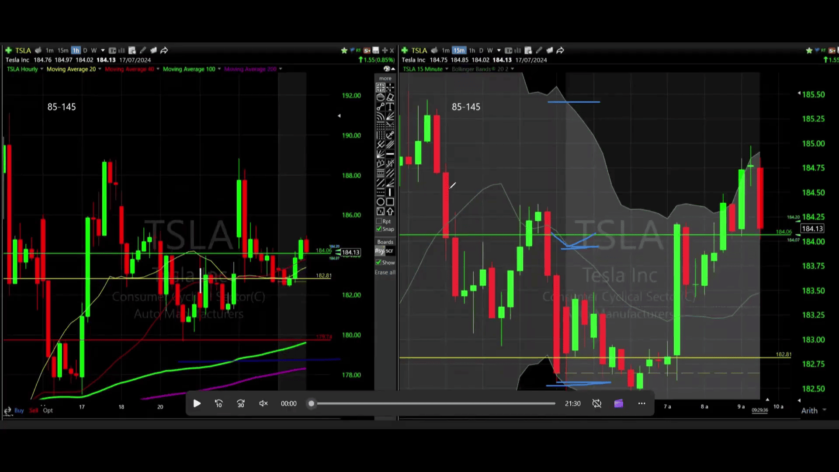Add symbol with green plus on right chart
Viewport: 839px width, 472px height.
point(405,50)
